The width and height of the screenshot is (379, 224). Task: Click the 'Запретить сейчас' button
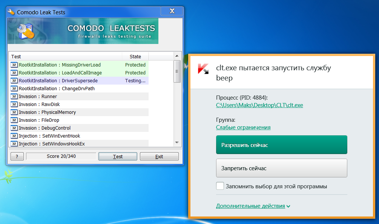coord(282,168)
